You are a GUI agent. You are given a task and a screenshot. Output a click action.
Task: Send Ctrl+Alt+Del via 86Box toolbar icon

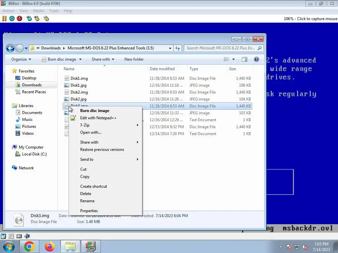click(29, 18)
